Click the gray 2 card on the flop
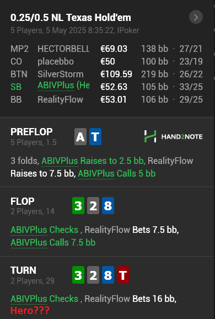The width and height of the screenshot is (215, 319). coord(93,206)
